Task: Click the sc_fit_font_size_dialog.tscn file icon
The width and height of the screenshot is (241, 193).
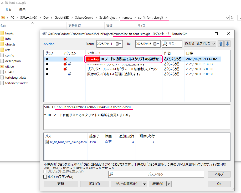Action: pyautogui.click(x=47, y=142)
